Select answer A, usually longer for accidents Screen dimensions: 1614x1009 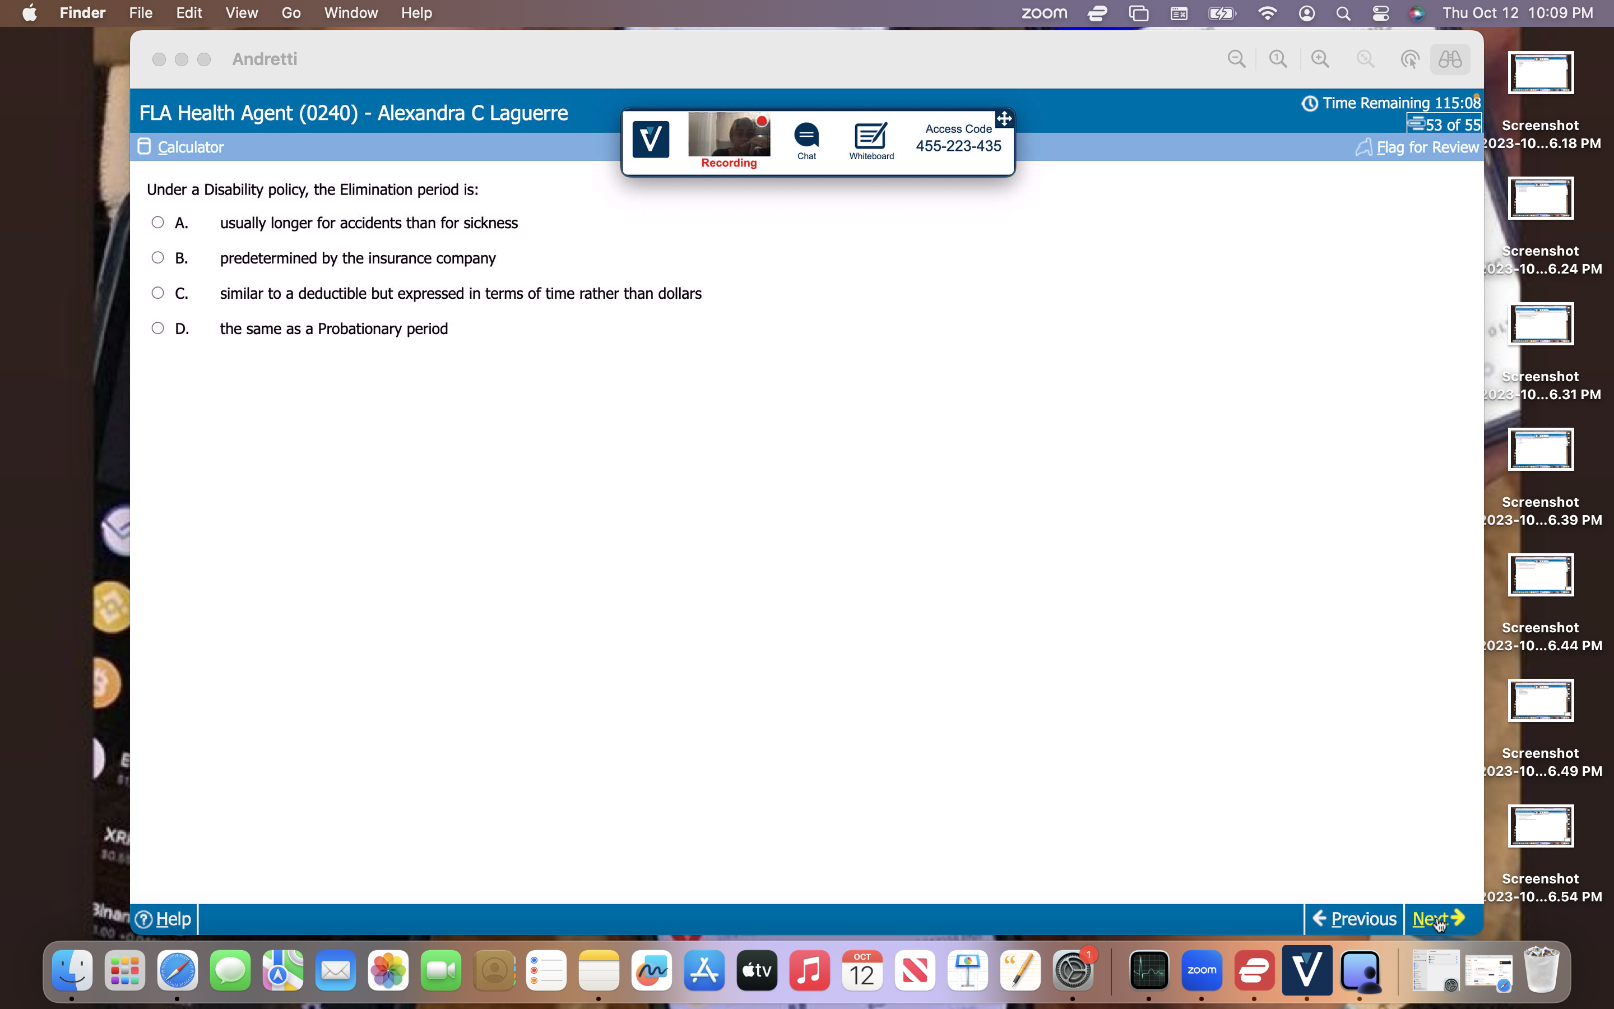(157, 221)
